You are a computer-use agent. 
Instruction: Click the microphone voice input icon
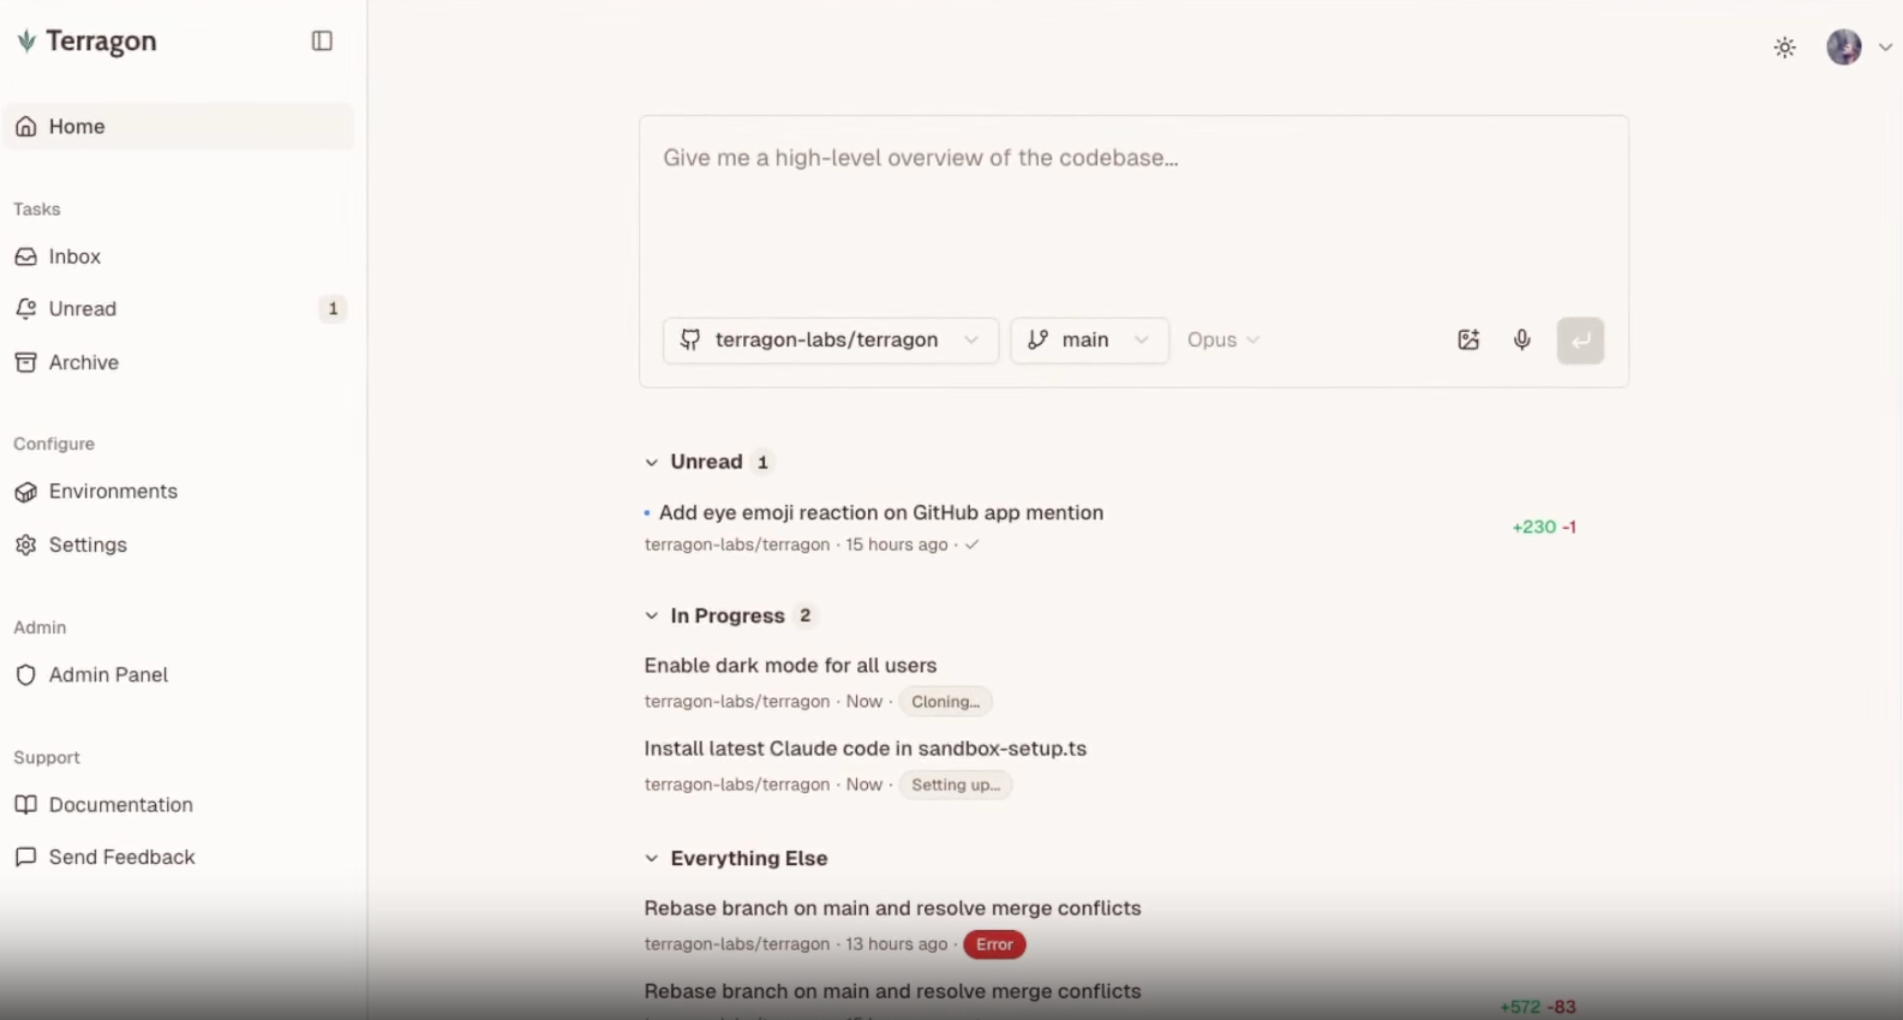pyautogui.click(x=1522, y=340)
